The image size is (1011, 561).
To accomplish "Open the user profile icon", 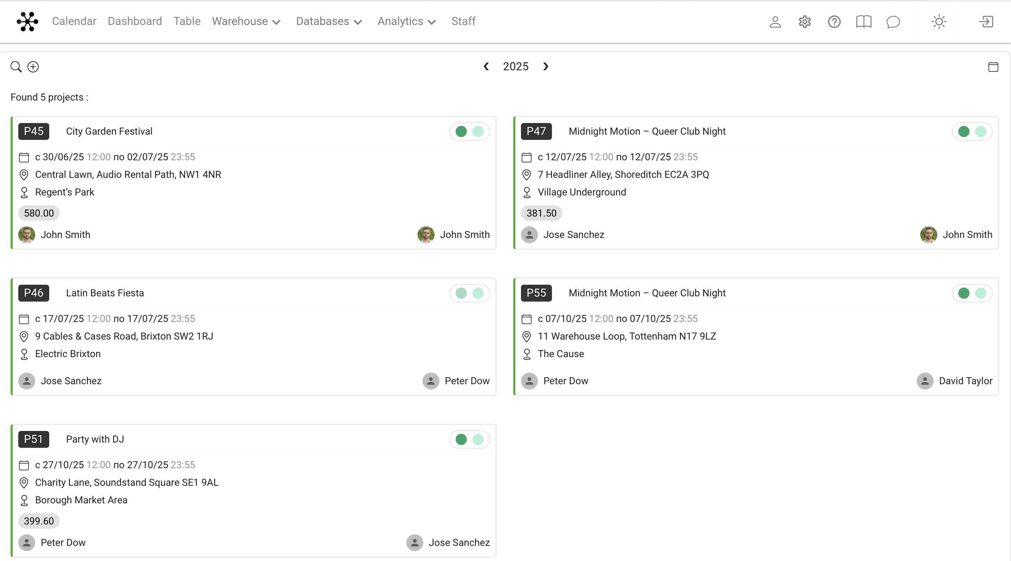I will click(x=775, y=21).
